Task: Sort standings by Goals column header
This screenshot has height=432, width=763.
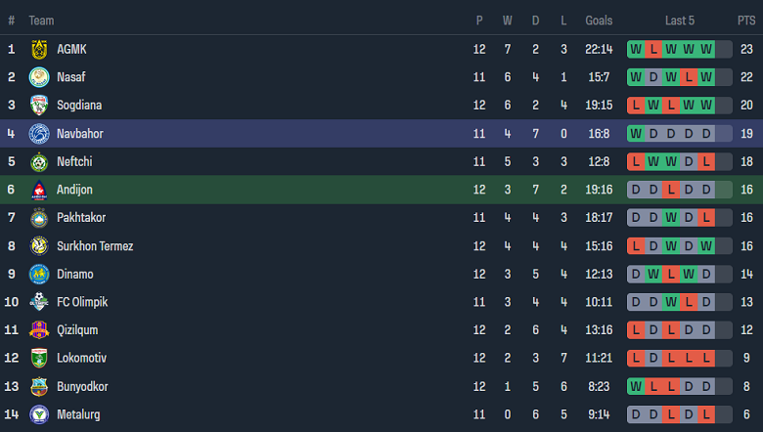Action: click(x=599, y=21)
